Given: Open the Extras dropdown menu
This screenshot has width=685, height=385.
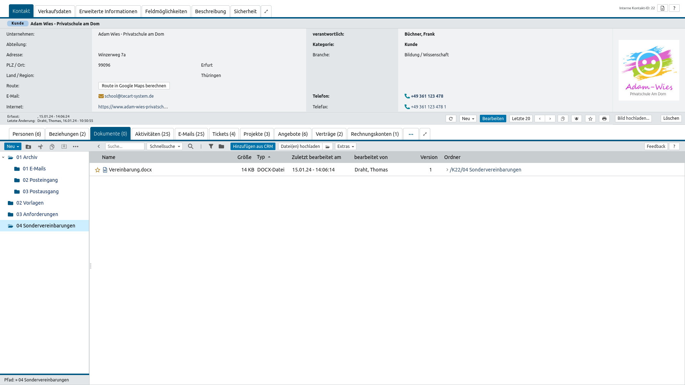Looking at the screenshot, I should pos(345,147).
